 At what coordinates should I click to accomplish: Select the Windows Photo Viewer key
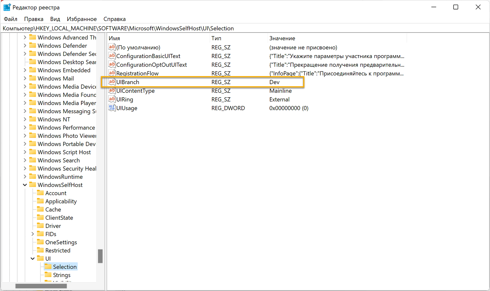tap(67, 136)
